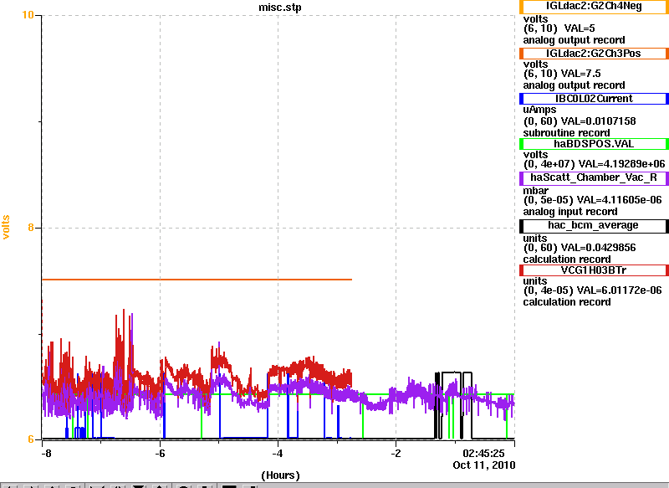Click the x-axis tick label -8

tap(46, 454)
